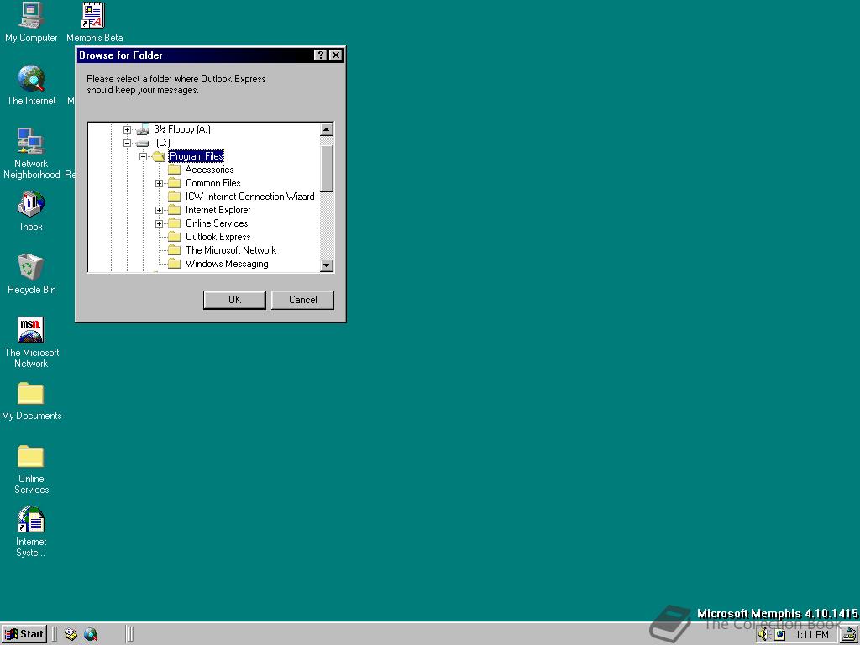Select Program Files in the tree
This screenshot has height=645, width=860.
point(197,156)
